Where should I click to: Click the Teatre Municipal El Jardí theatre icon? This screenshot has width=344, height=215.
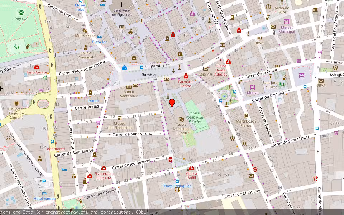181,119
